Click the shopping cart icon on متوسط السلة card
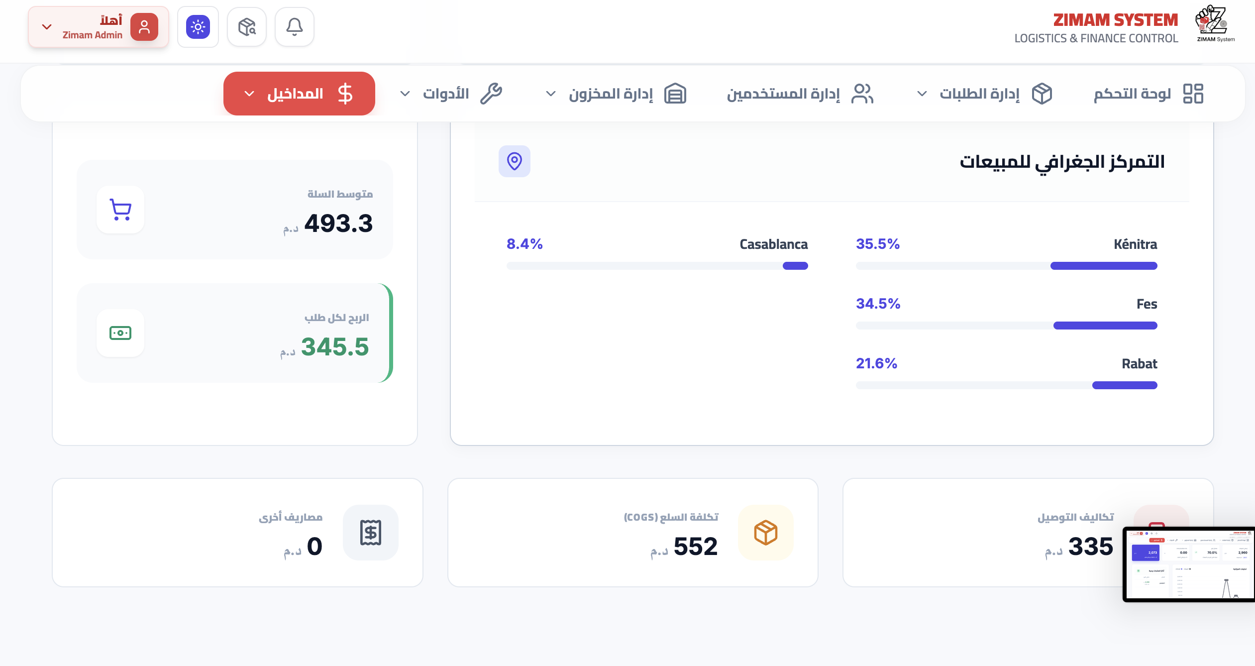 [x=120, y=210]
